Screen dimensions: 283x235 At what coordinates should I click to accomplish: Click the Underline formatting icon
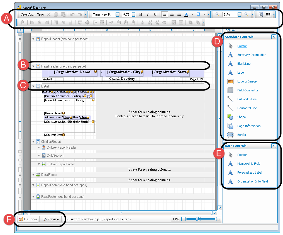[155, 14]
